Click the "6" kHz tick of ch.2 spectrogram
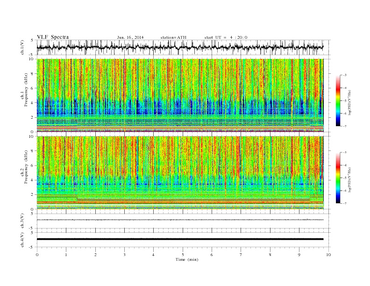This screenshot has width=370, height=286. coord(33,165)
